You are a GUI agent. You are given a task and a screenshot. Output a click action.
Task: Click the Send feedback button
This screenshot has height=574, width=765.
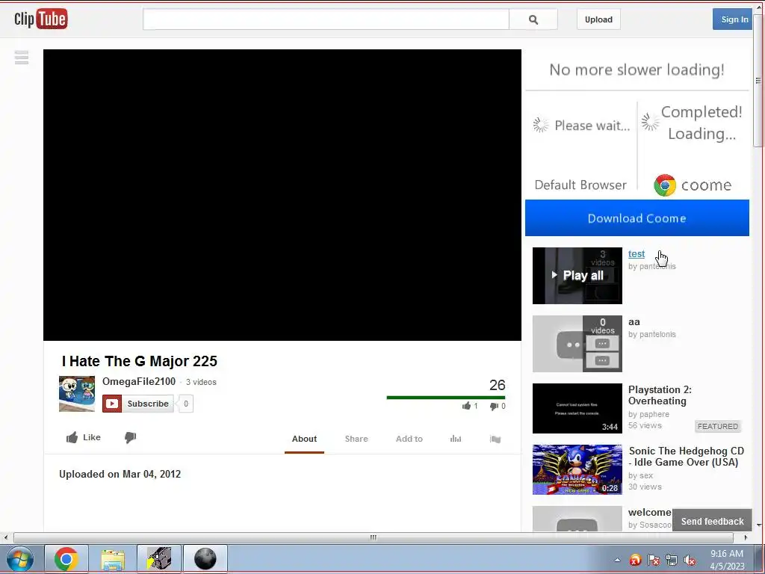pyautogui.click(x=712, y=521)
